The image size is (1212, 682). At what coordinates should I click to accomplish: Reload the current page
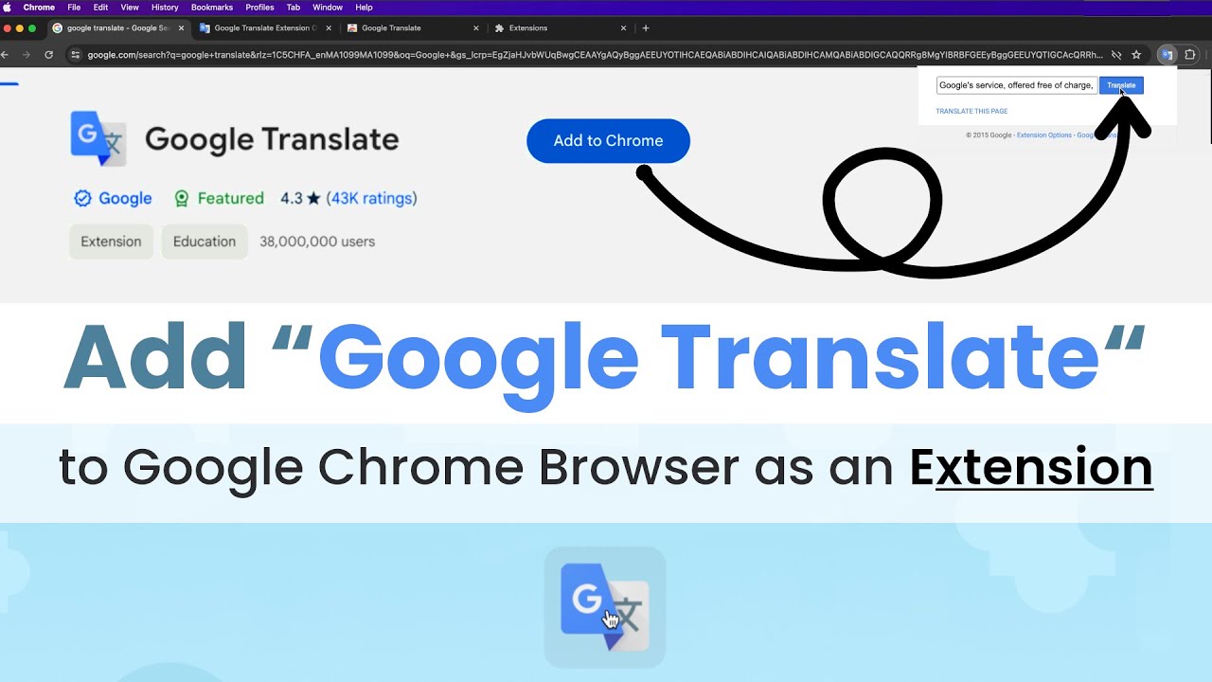click(49, 55)
